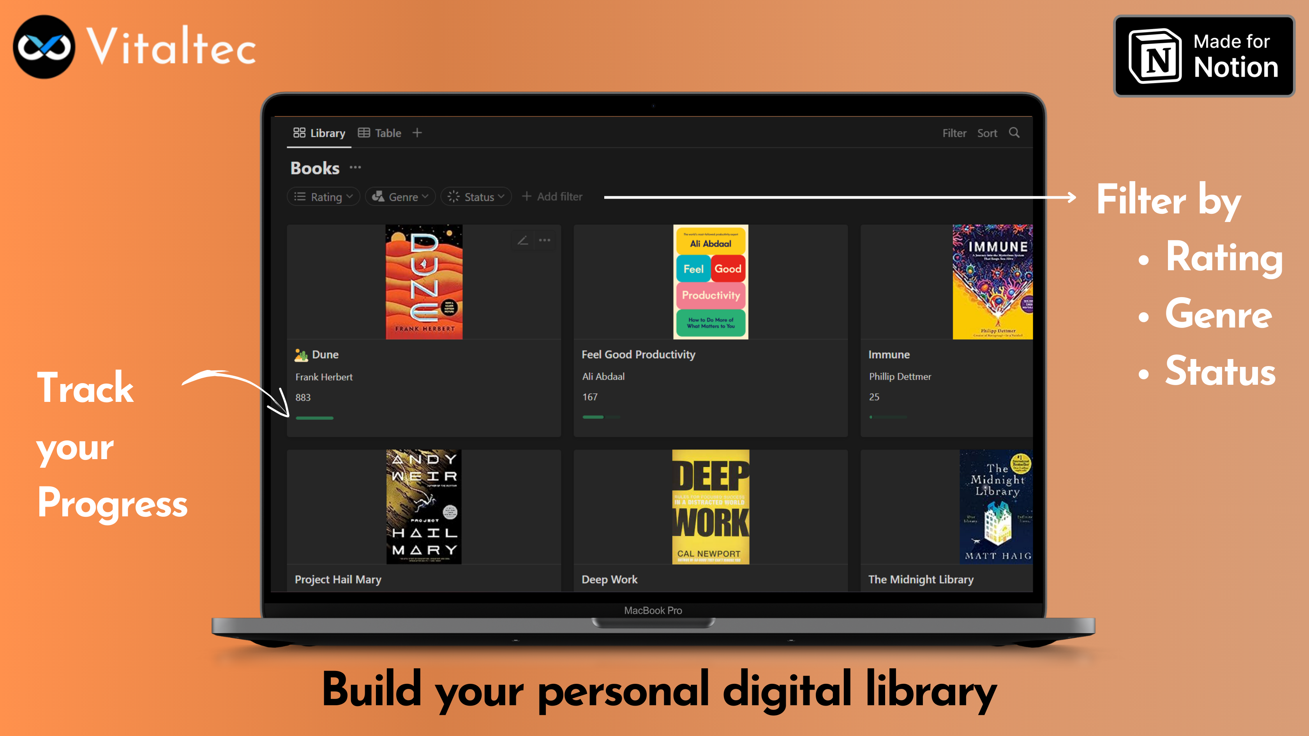Click page count 167 value
Screen dimensions: 1309x736
590,397
